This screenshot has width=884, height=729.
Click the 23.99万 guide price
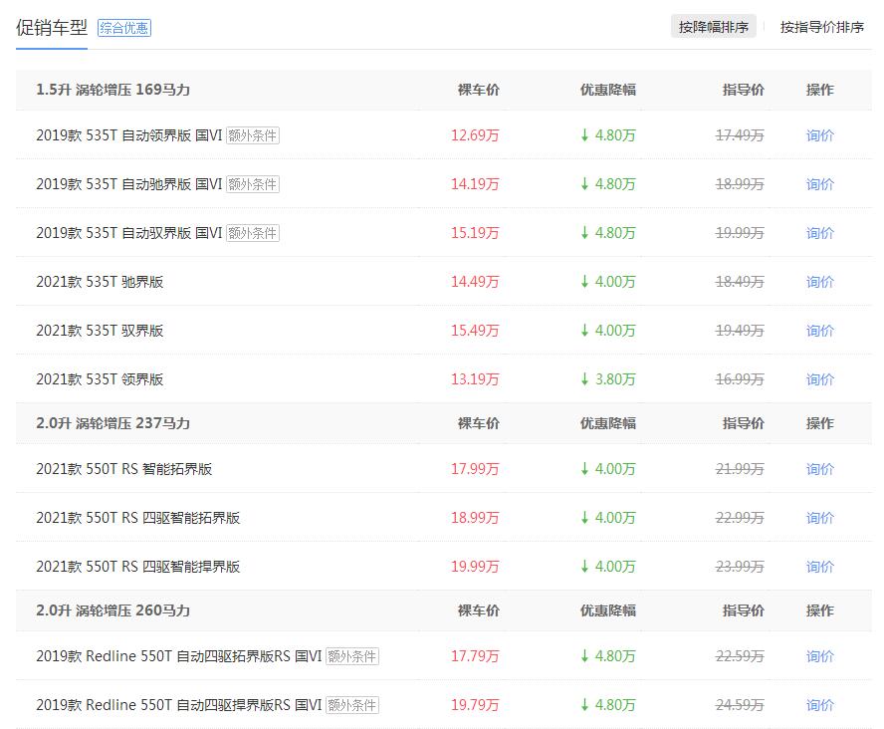click(740, 567)
